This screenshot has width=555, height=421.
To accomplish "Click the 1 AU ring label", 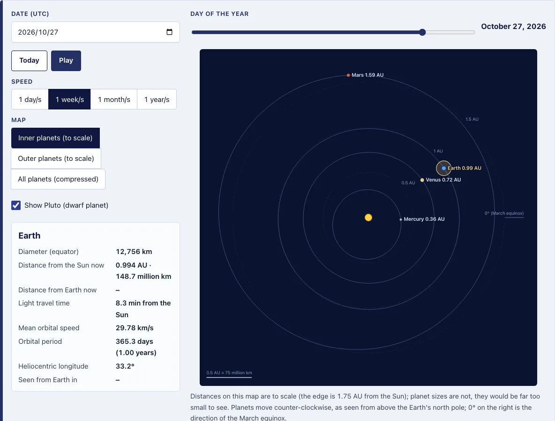I will [x=438, y=151].
